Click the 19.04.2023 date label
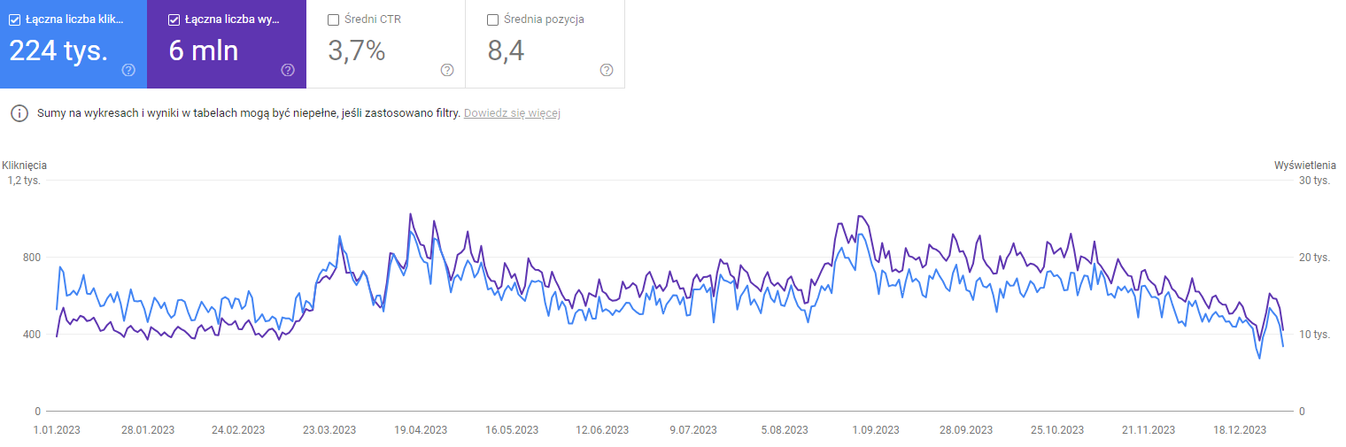This screenshot has width=1346, height=447. [421, 430]
